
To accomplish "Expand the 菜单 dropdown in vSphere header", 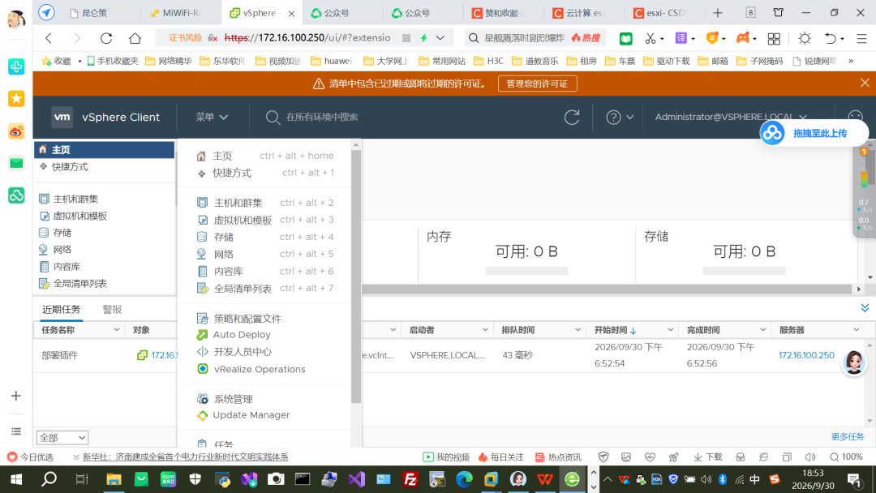I will point(212,118).
